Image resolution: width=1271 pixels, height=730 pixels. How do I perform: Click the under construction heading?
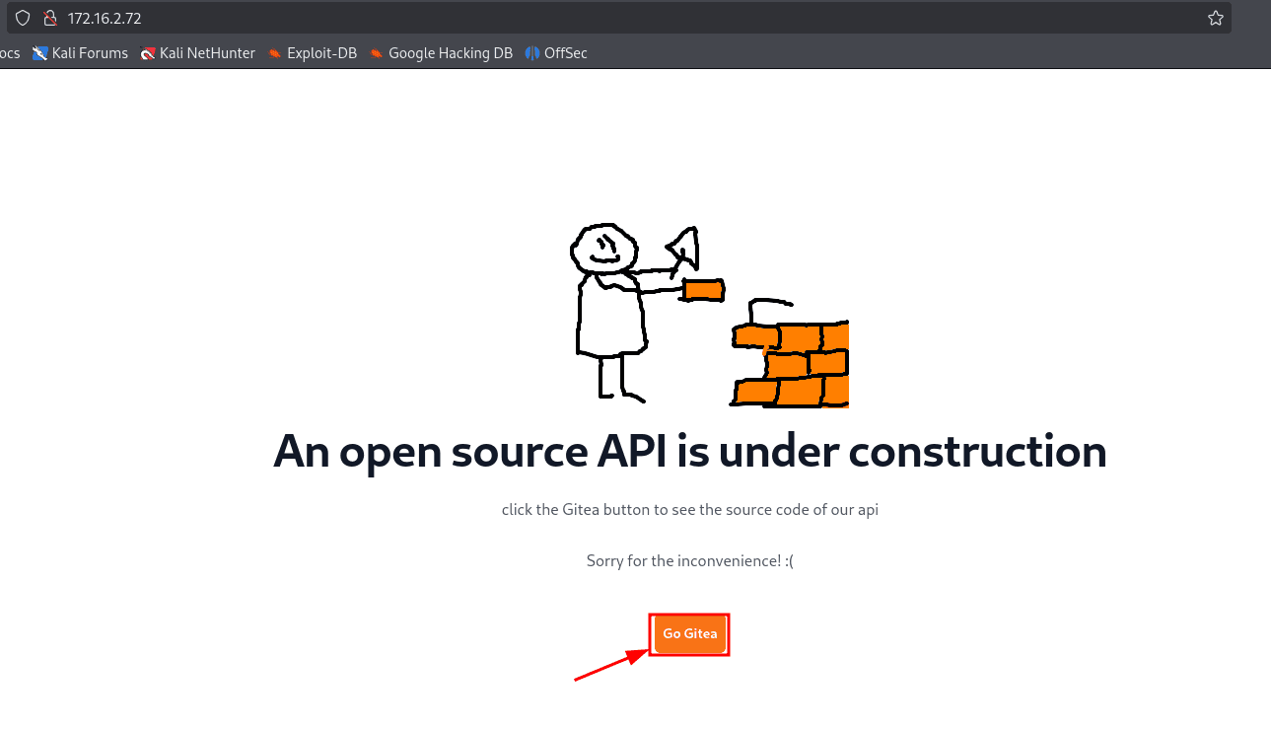tap(689, 452)
